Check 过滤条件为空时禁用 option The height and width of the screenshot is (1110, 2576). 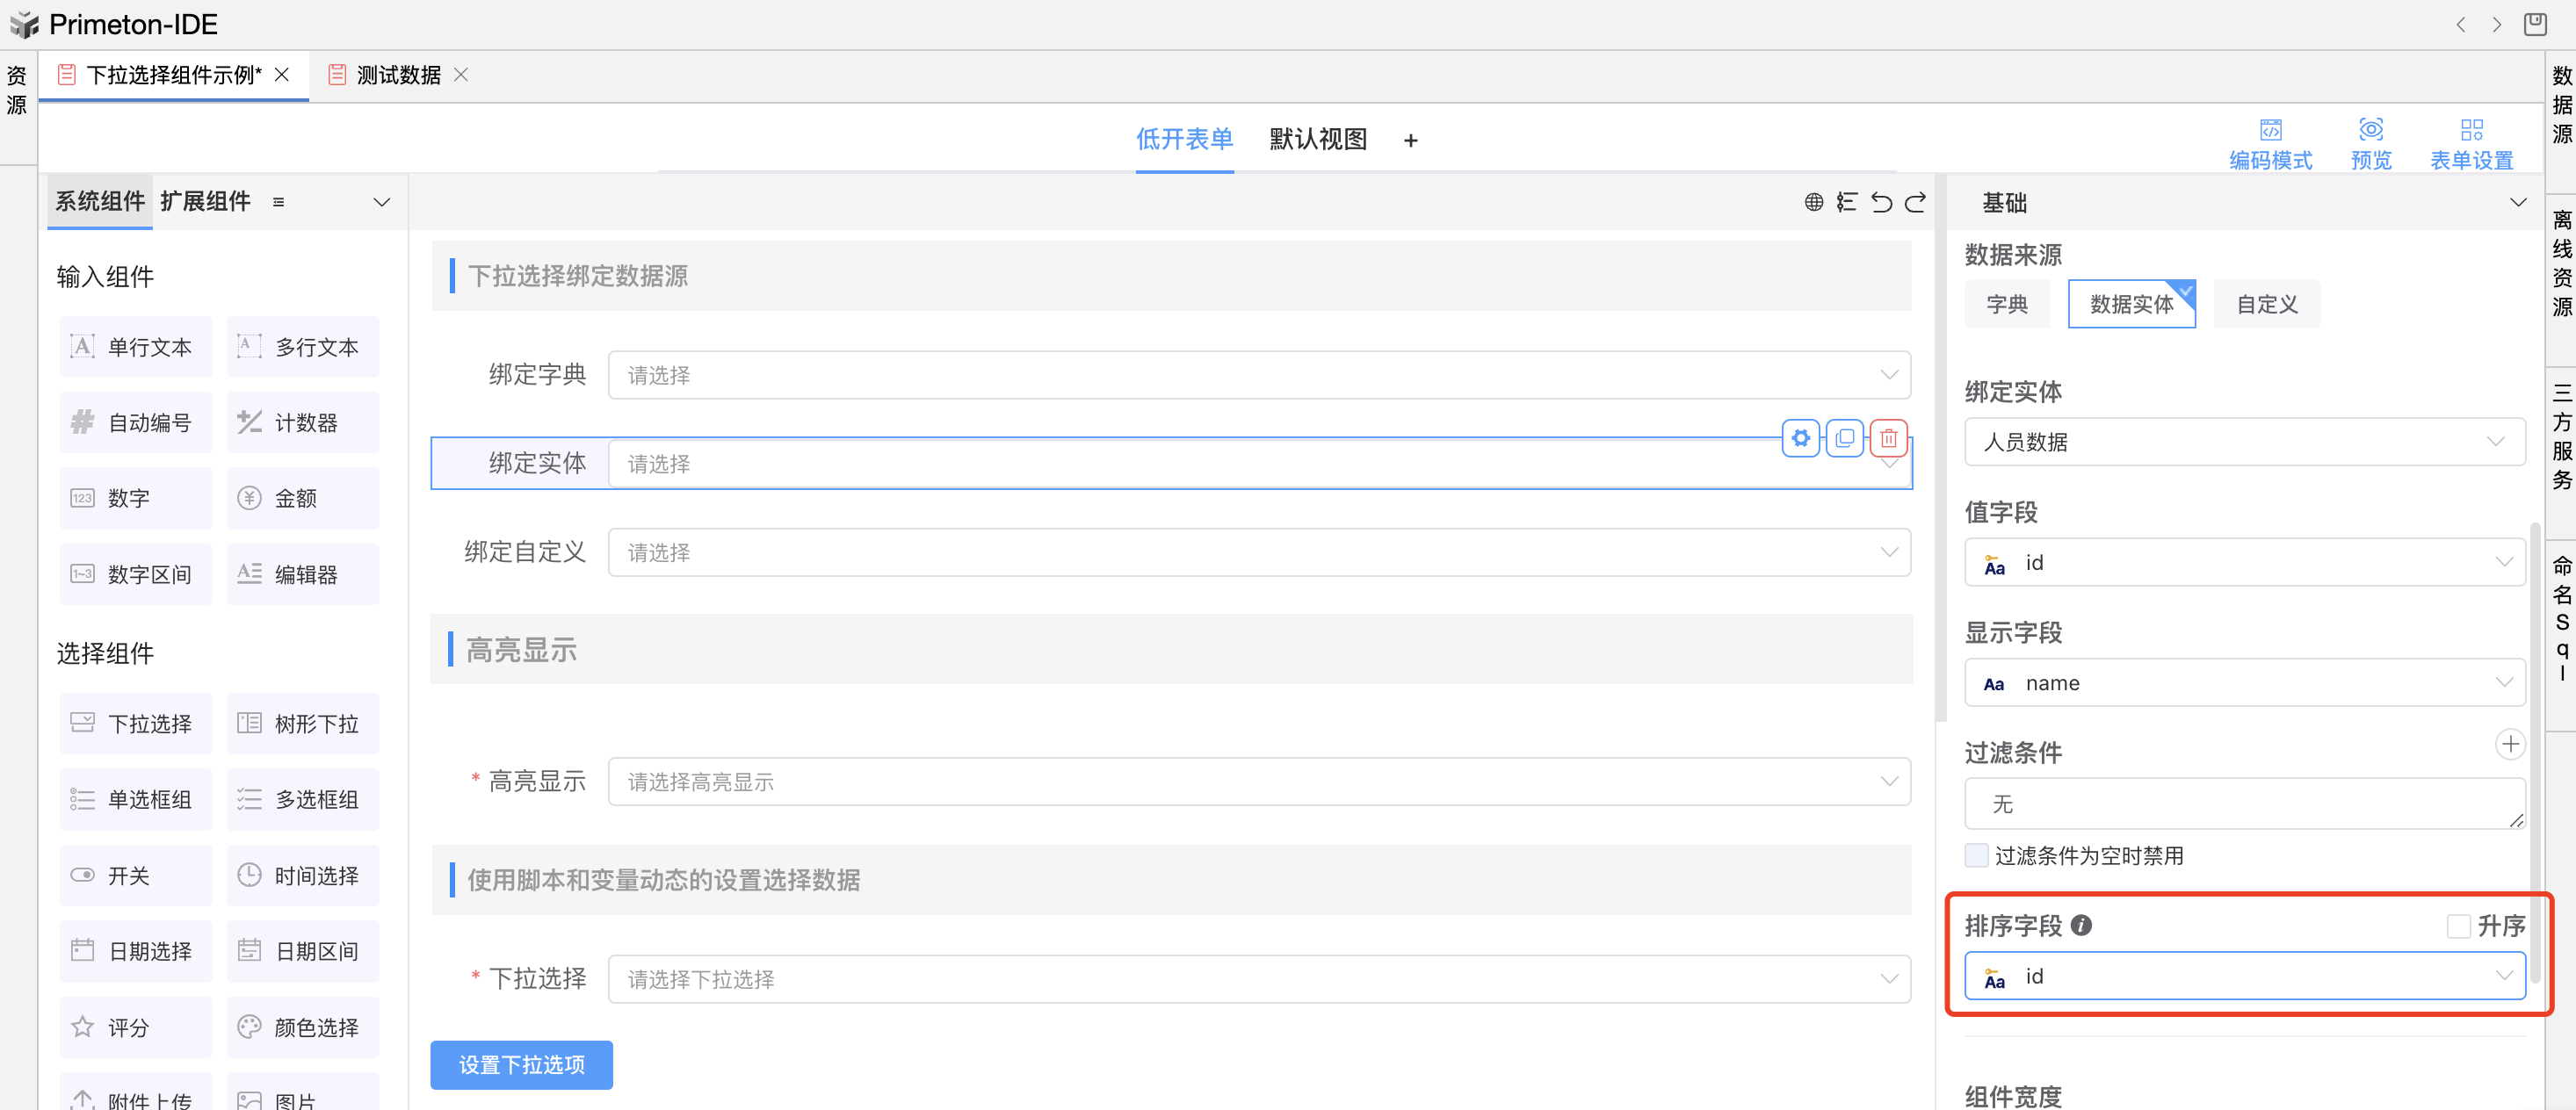(x=1976, y=855)
